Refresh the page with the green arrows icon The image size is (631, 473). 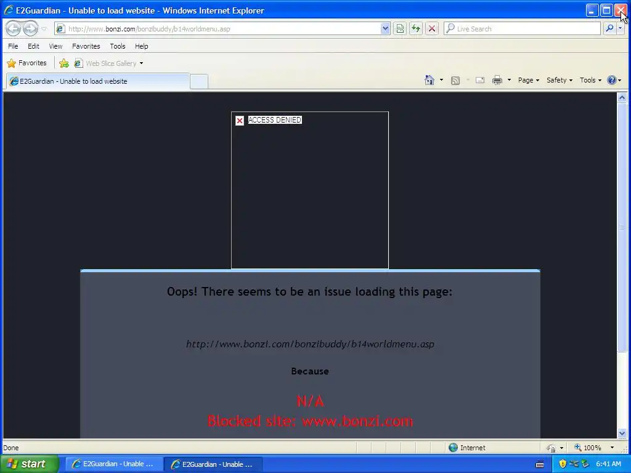tap(416, 28)
